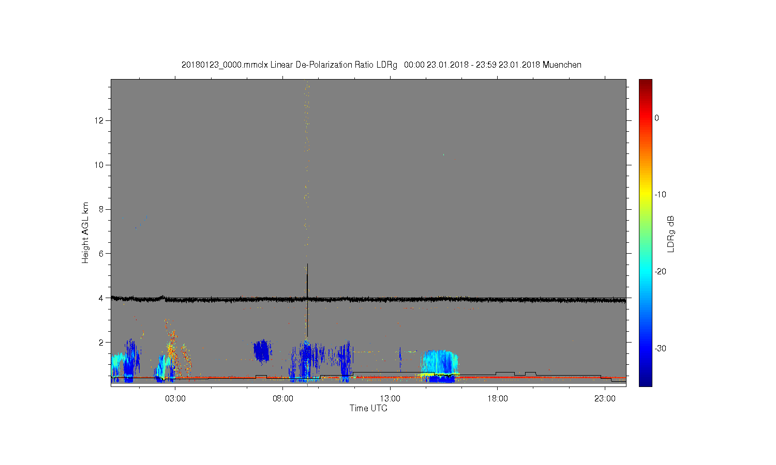Click the height tick label '12'

point(99,120)
